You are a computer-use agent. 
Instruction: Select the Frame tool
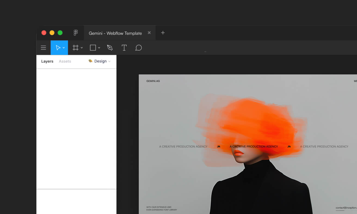75,48
